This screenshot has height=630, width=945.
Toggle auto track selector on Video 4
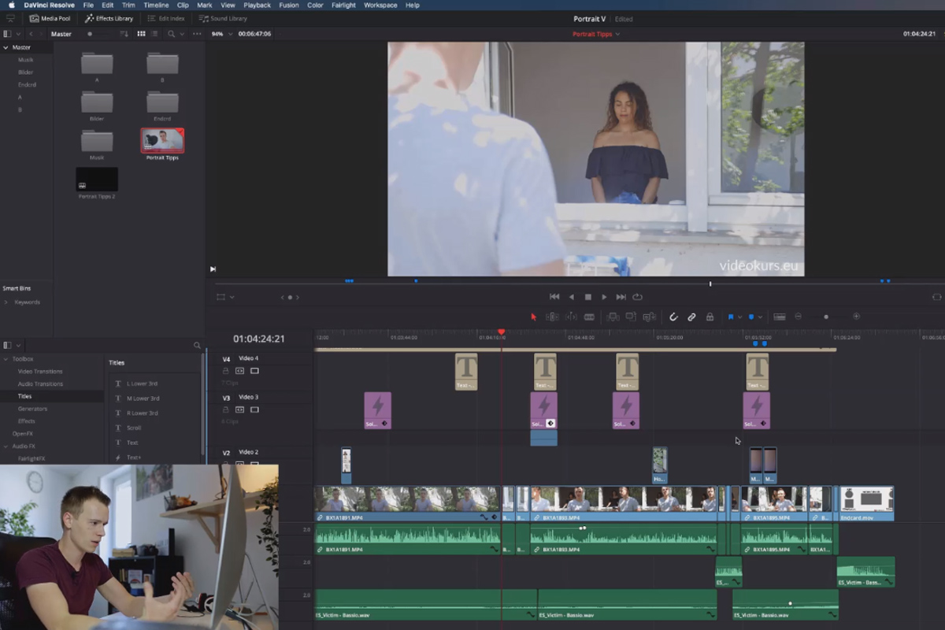point(239,371)
